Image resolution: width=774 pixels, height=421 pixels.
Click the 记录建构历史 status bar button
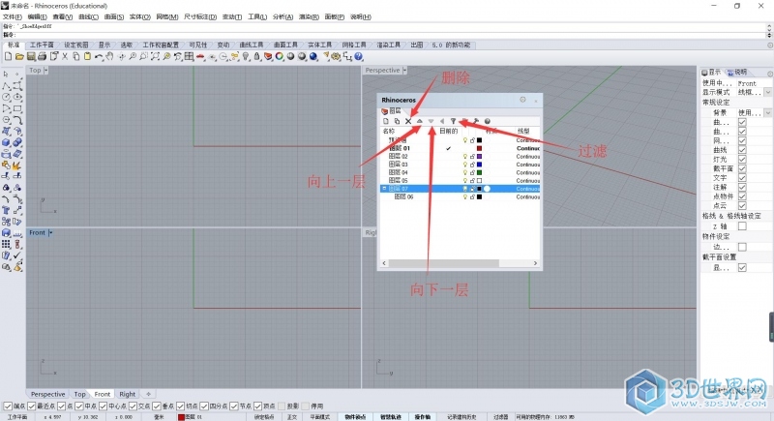click(461, 417)
